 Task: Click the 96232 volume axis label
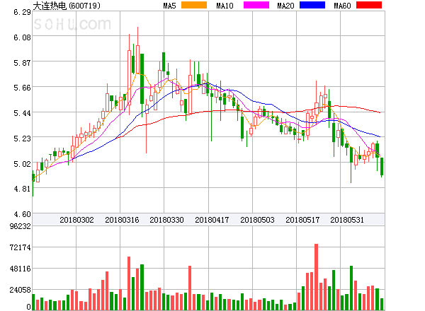click(21, 226)
